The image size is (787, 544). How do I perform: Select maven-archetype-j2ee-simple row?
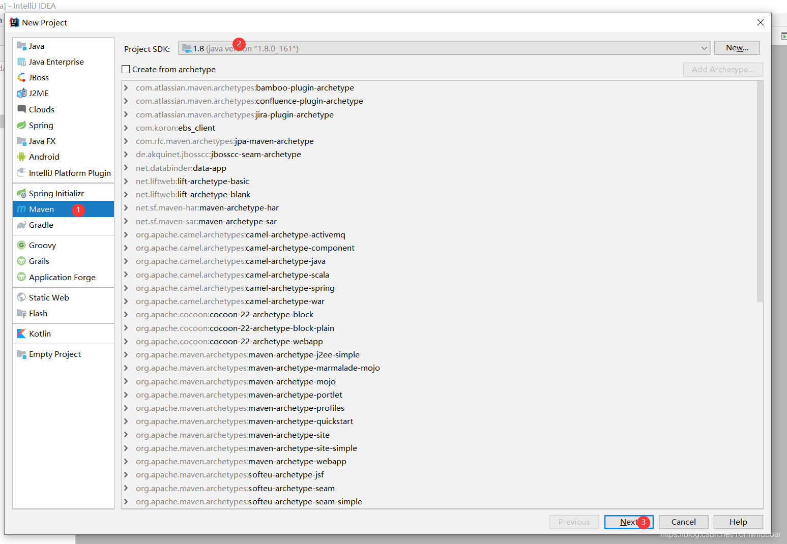pyautogui.click(x=439, y=355)
